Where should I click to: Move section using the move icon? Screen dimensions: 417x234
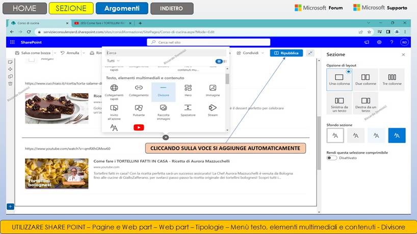10,69
